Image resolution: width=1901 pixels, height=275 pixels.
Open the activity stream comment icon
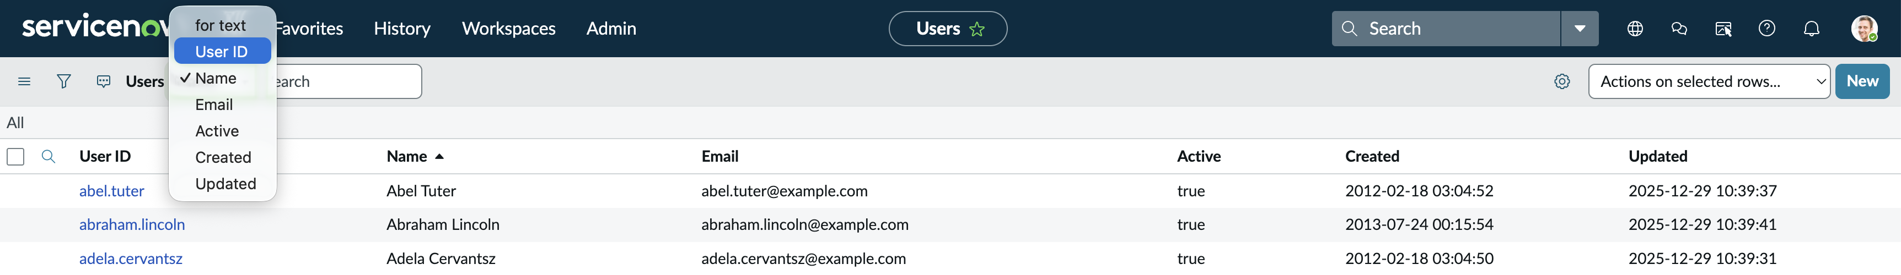click(103, 81)
